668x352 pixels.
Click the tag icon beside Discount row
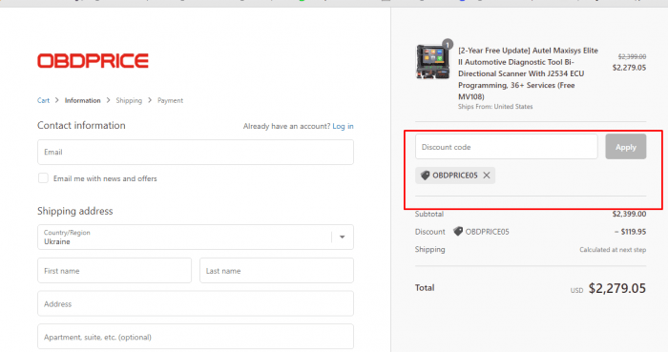coord(458,232)
